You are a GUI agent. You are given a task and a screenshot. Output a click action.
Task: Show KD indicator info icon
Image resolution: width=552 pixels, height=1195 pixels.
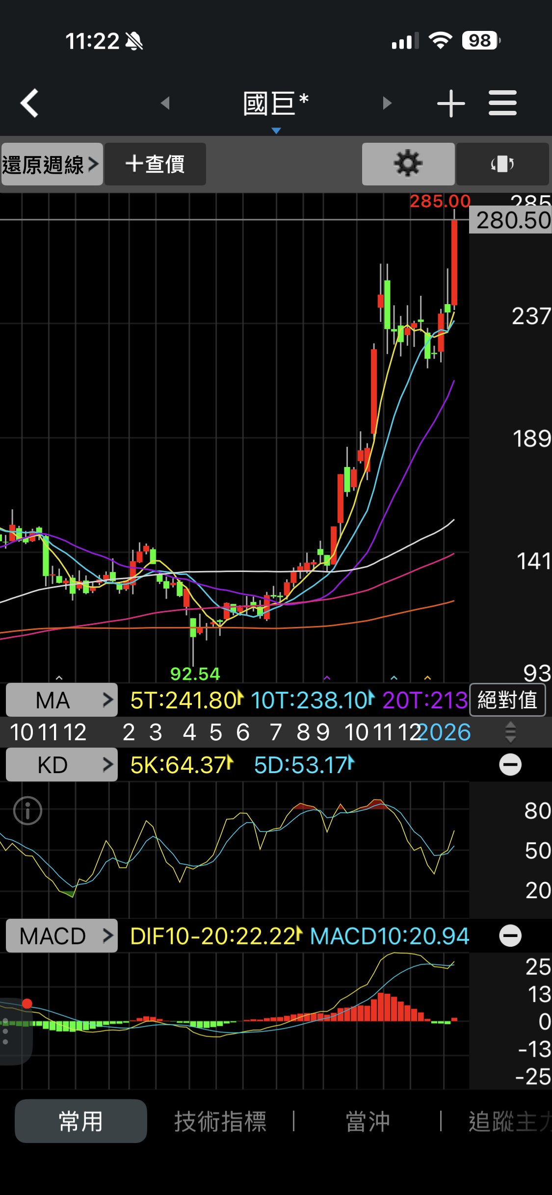27,810
